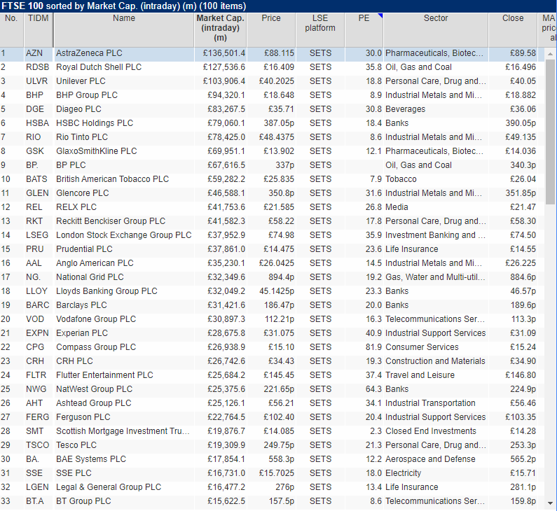Select Vodafone Group PLC

[96, 319]
